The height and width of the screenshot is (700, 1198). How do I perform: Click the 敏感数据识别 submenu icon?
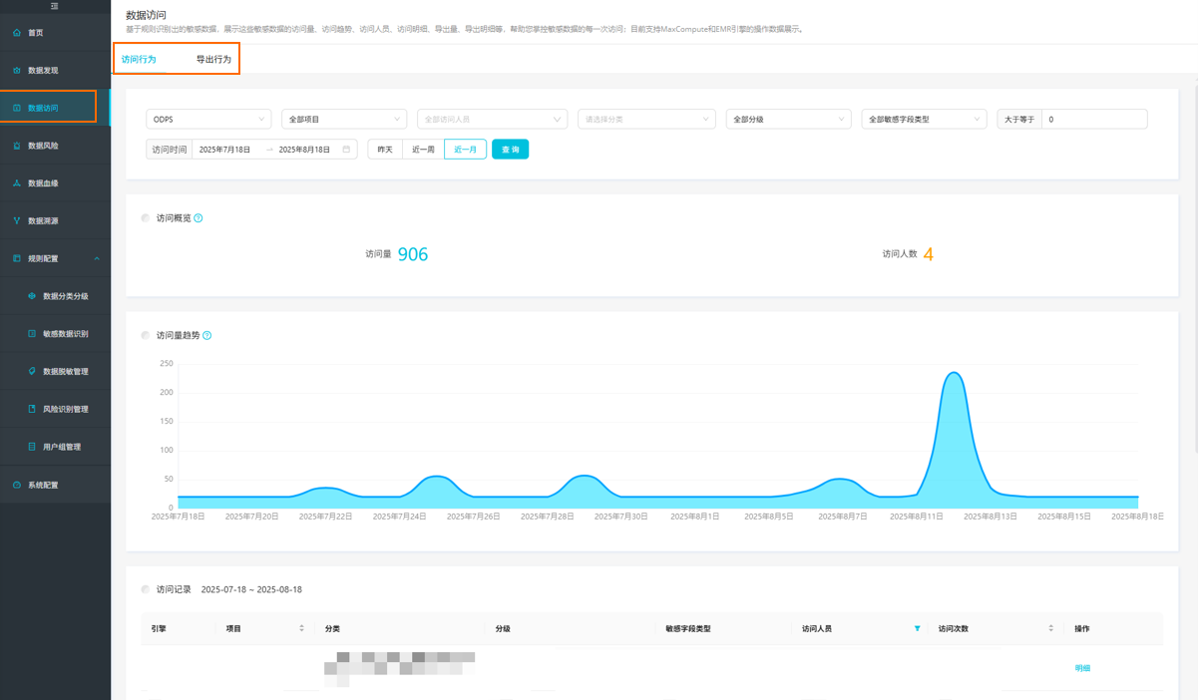(32, 334)
